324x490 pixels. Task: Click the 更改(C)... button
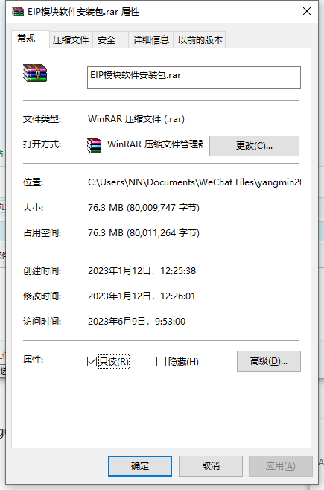pos(254,146)
